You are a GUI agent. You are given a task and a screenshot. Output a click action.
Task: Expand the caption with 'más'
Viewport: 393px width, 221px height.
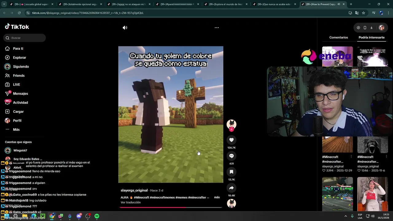(217, 197)
